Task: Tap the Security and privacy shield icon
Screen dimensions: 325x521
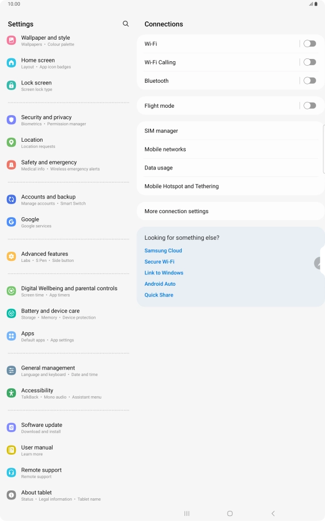Action: (x=11, y=120)
